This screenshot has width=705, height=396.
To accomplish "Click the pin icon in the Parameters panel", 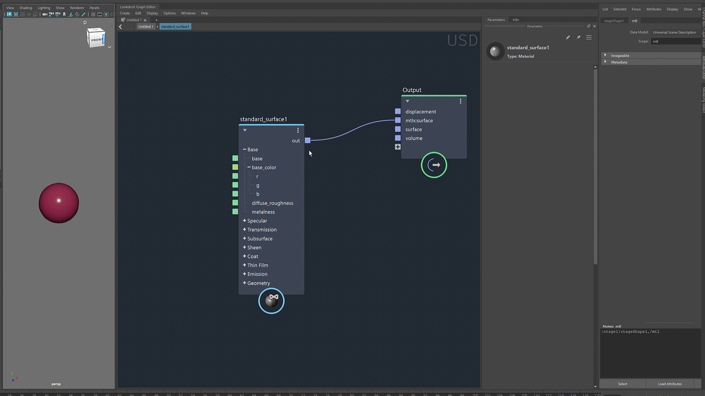I will [x=578, y=37].
